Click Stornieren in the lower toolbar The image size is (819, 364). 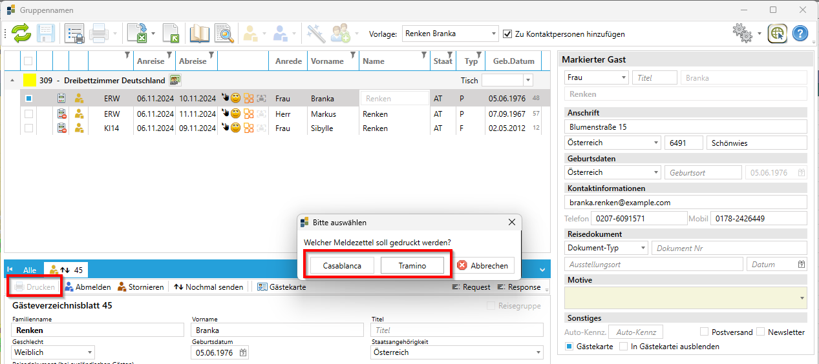[x=140, y=287]
